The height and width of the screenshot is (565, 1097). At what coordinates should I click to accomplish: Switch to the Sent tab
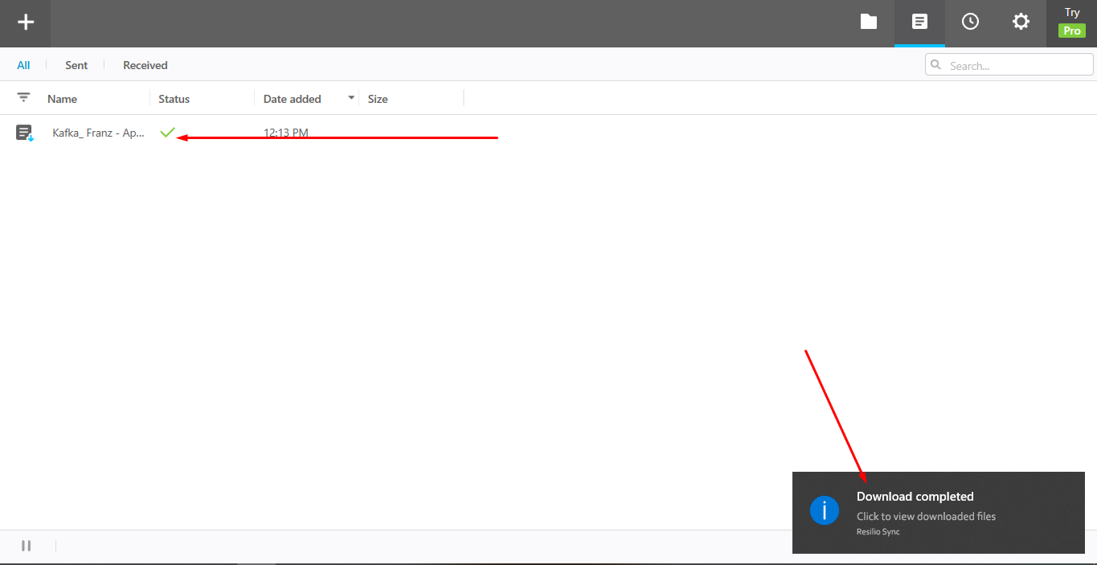click(76, 64)
